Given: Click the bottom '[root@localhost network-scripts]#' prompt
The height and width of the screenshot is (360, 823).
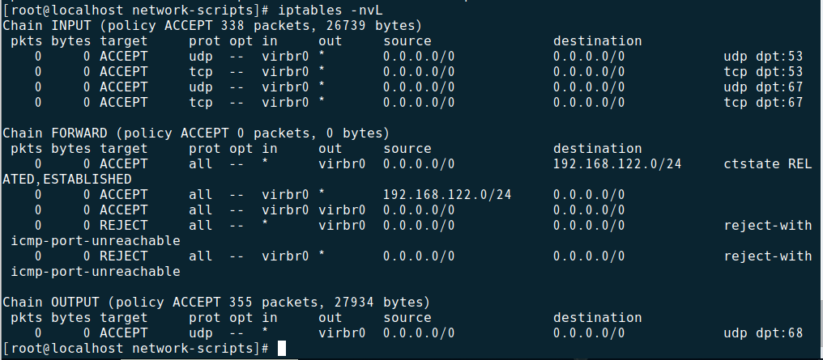Looking at the screenshot, I should 136,349.
